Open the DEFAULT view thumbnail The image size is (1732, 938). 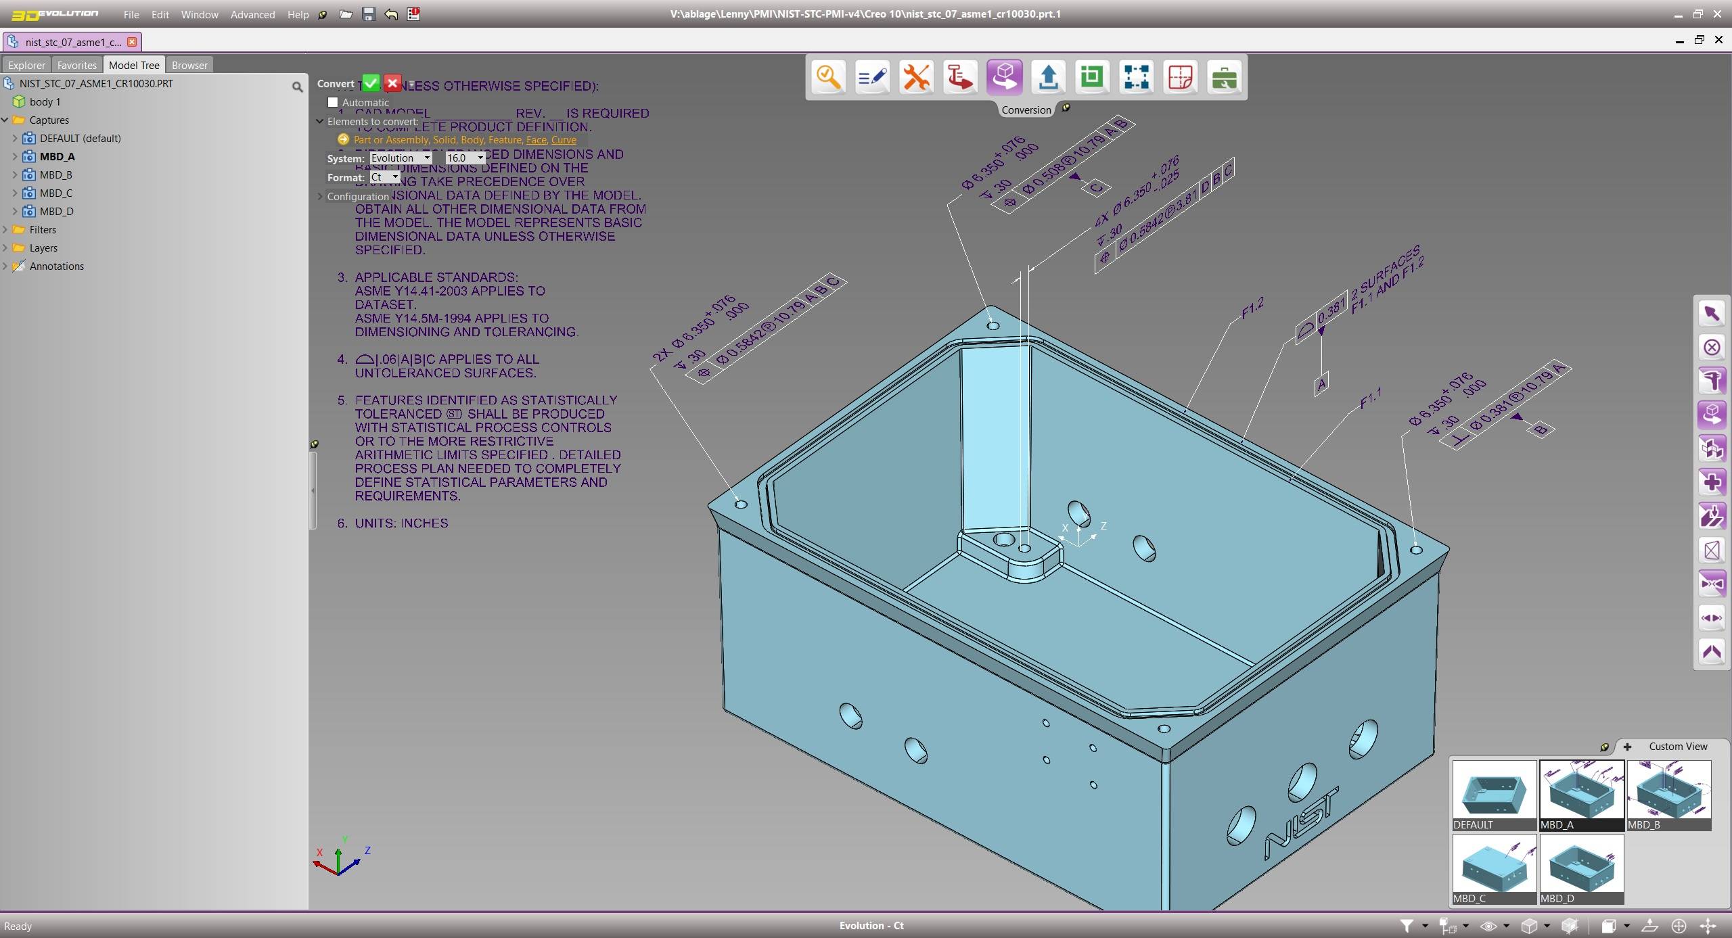pyautogui.click(x=1494, y=795)
